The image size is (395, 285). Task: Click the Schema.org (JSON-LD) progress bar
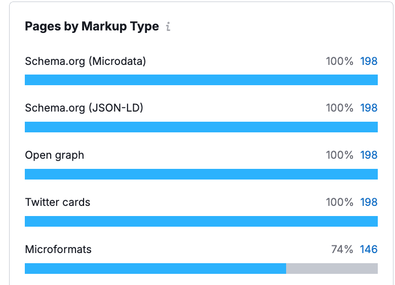tap(201, 127)
